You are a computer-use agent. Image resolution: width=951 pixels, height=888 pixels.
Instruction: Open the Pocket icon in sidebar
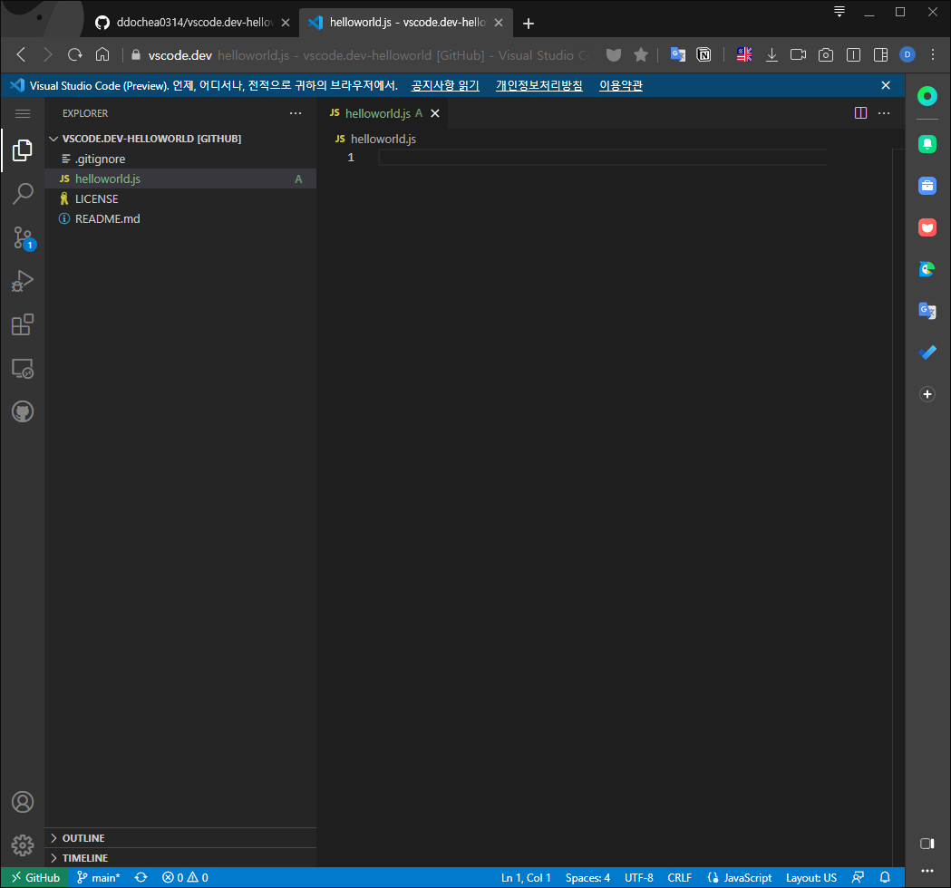pos(927,227)
